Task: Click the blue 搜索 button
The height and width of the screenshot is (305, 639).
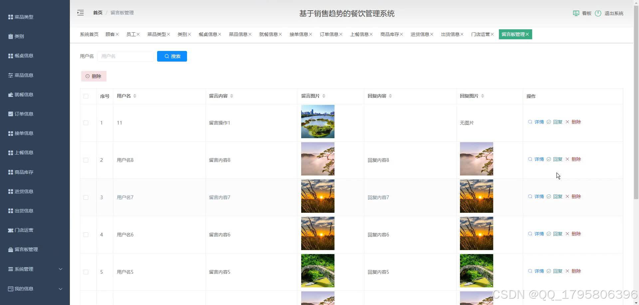Action: click(x=172, y=56)
